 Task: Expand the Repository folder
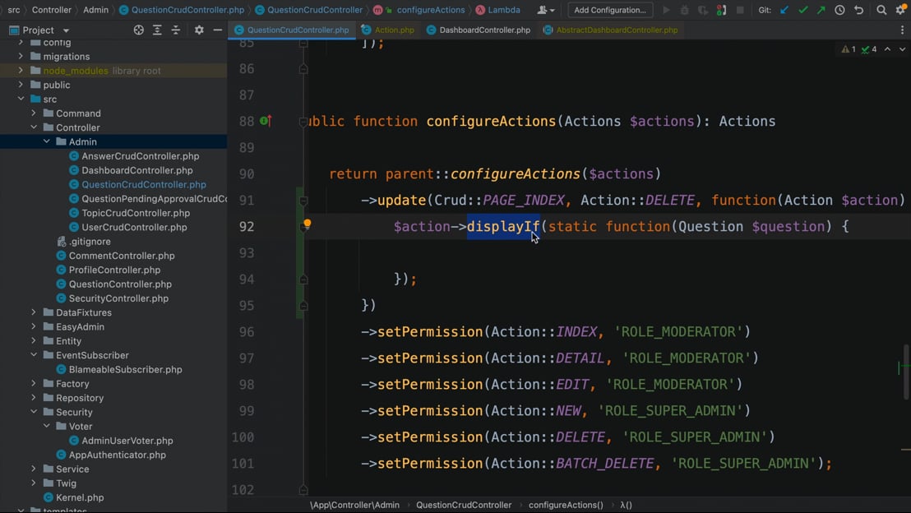coord(34,397)
